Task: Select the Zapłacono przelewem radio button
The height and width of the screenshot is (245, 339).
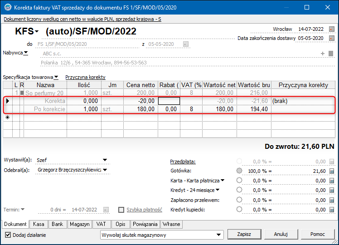Action: [239, 200]
